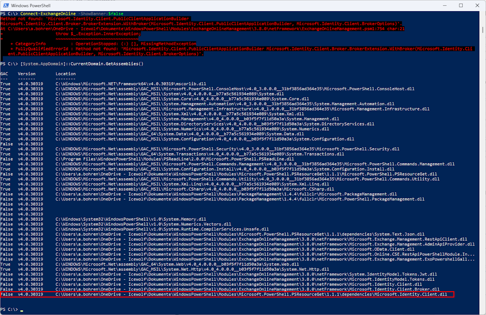Viewport: 486px width, 315px height.
Task: Click the FullyQualifiedErrorId error line
Action: [x=241, y=49]
